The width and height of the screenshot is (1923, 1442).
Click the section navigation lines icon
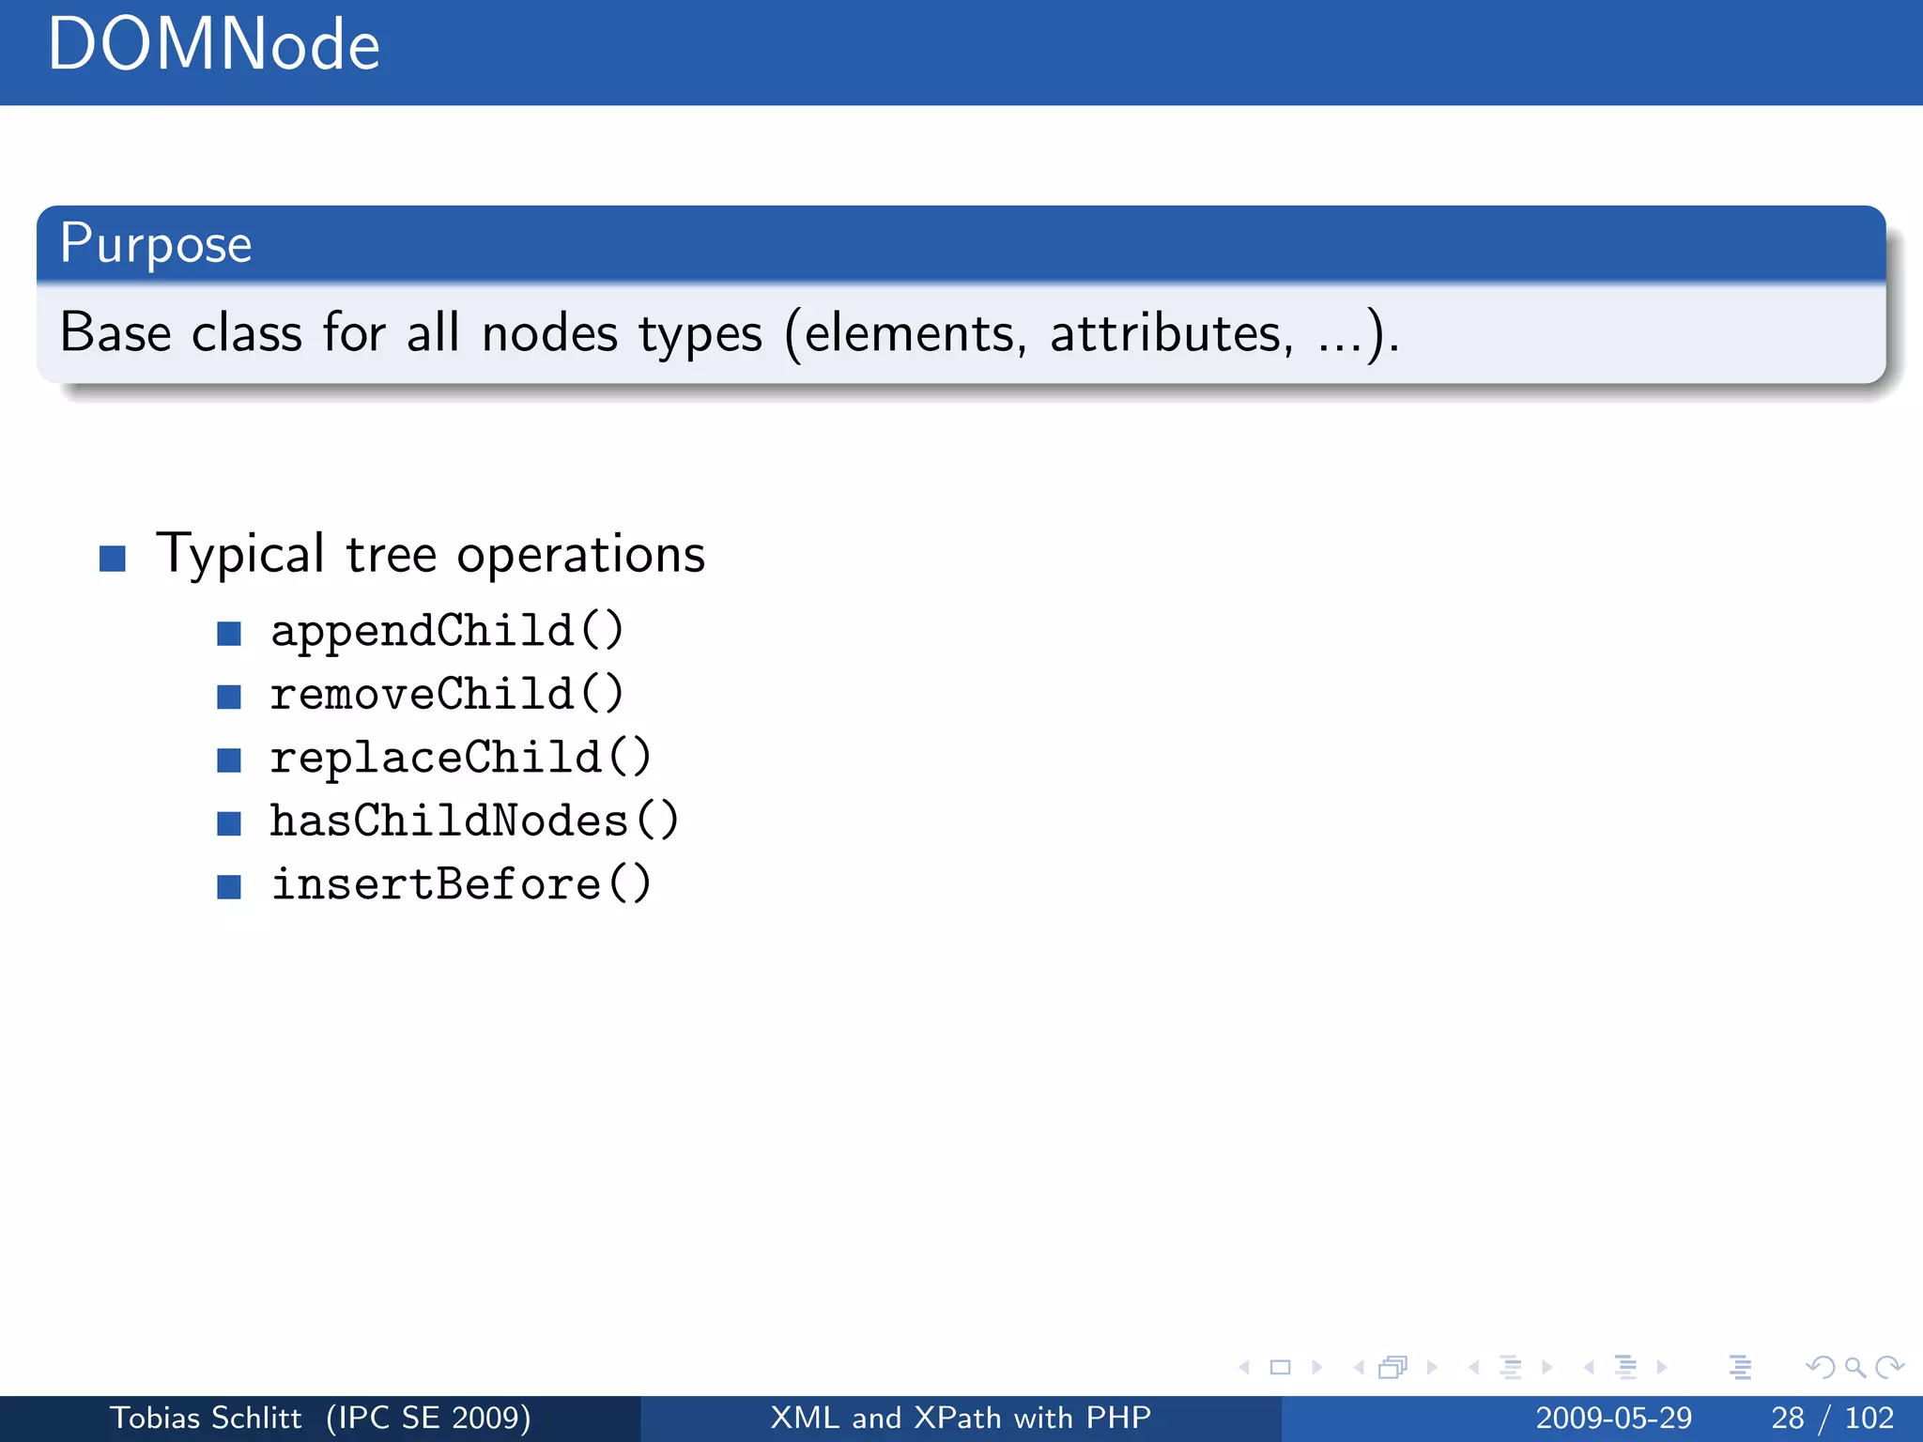coord(1625,1368)
